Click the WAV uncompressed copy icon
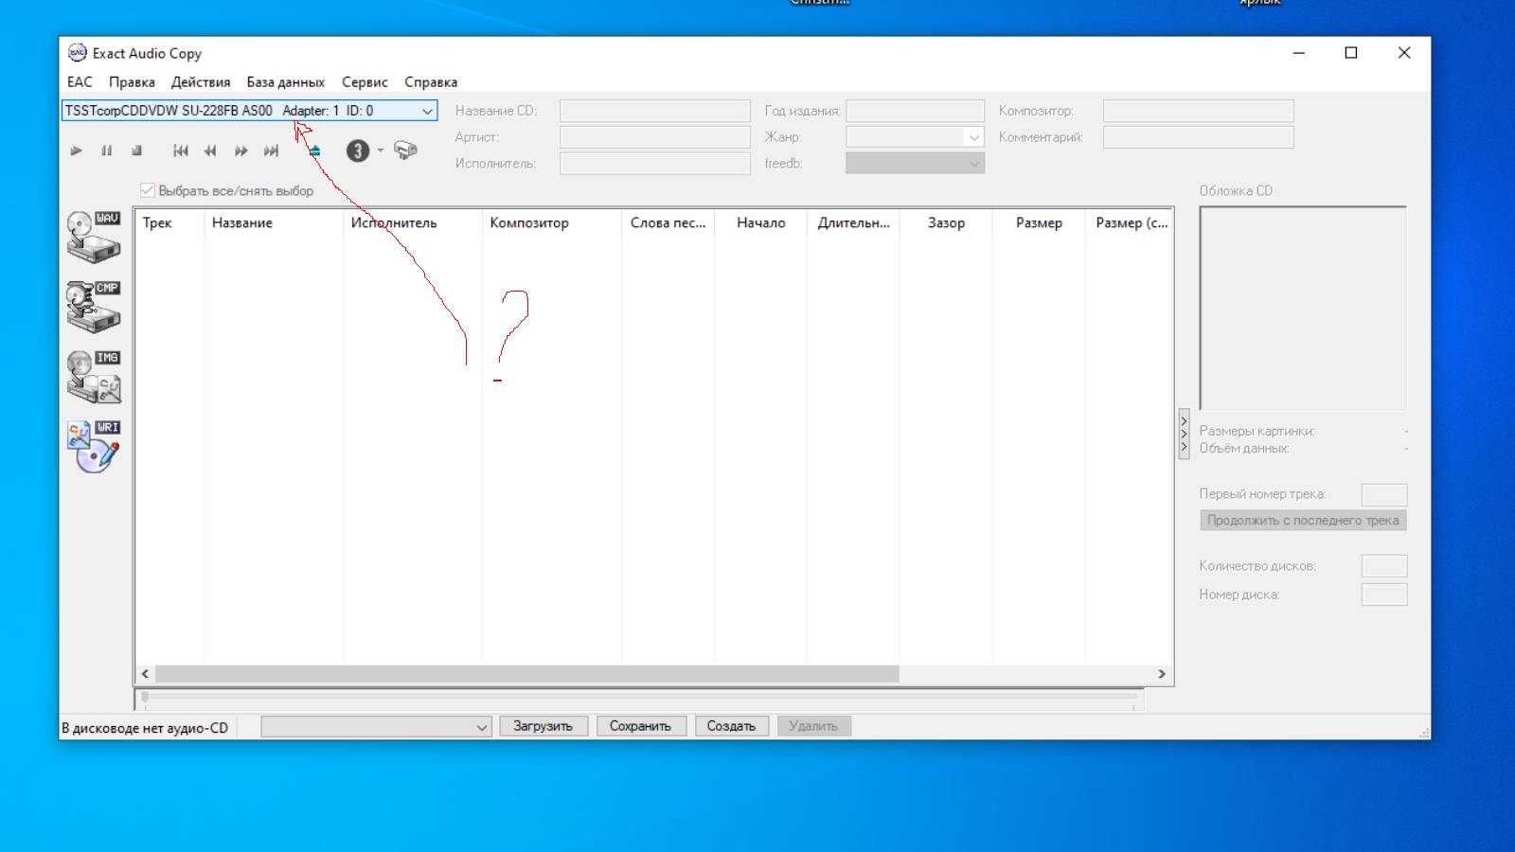The width and height of the screenshot is (1515, 852). coord(94,237)
